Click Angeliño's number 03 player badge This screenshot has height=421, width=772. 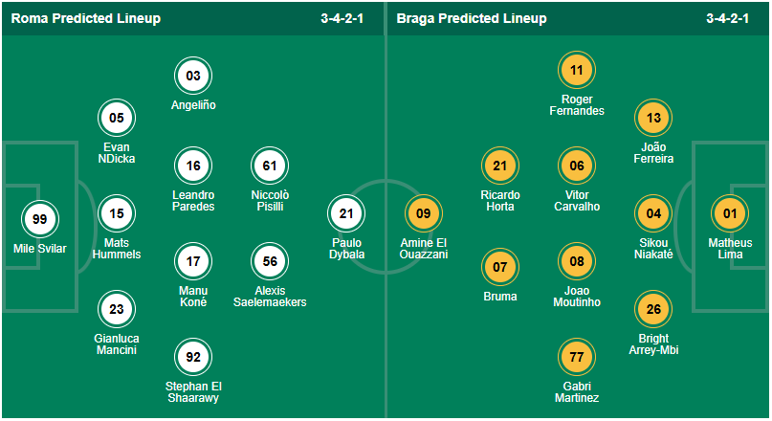[x=193, y=76]
